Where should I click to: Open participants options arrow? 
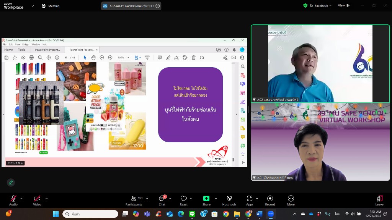point(147,199)
